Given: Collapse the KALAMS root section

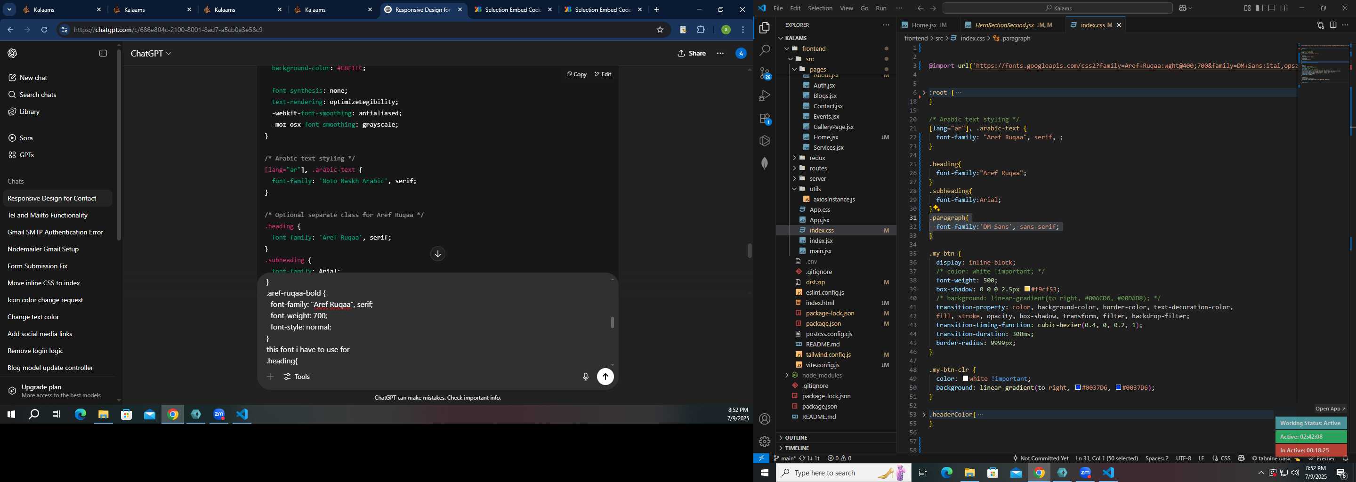Looking at the screenshot, I should [781, 39].
